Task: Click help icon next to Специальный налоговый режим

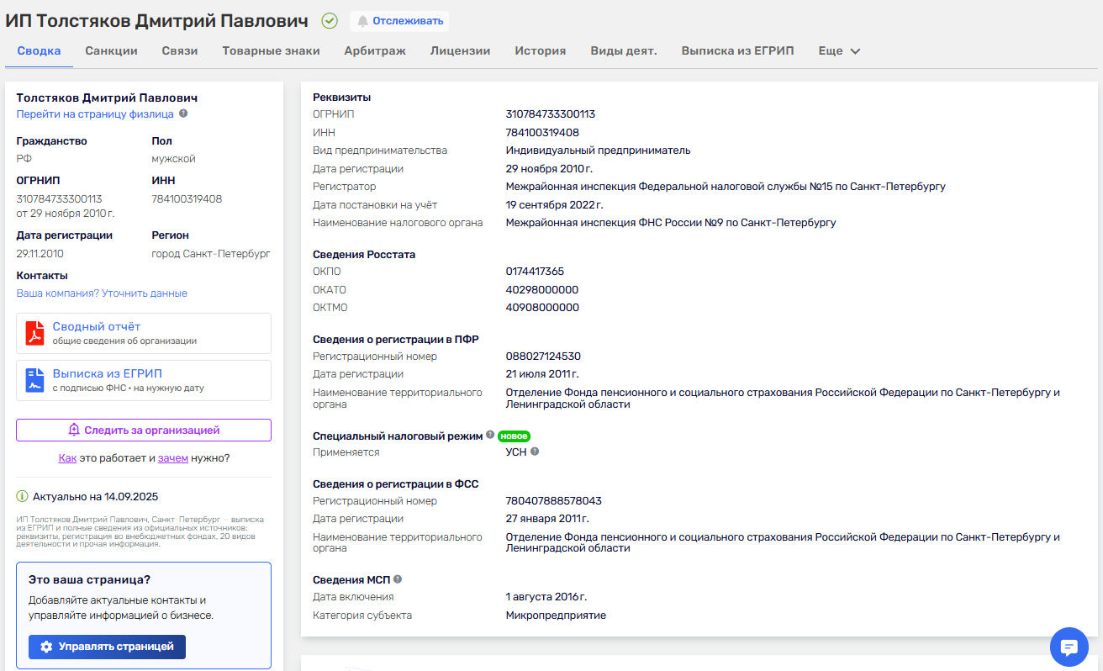Action: pyautogui.click(x=490, y=436)
